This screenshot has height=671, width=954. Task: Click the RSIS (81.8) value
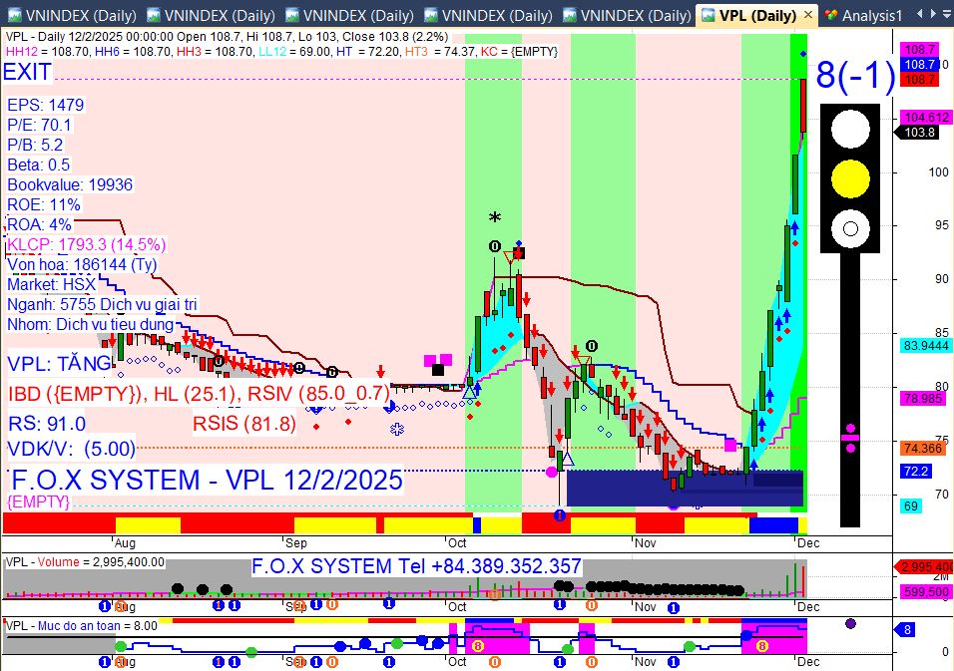pos(244,424)
